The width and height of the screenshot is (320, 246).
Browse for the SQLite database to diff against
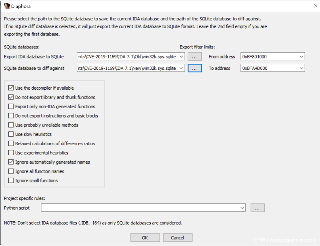tap(195, 68)
